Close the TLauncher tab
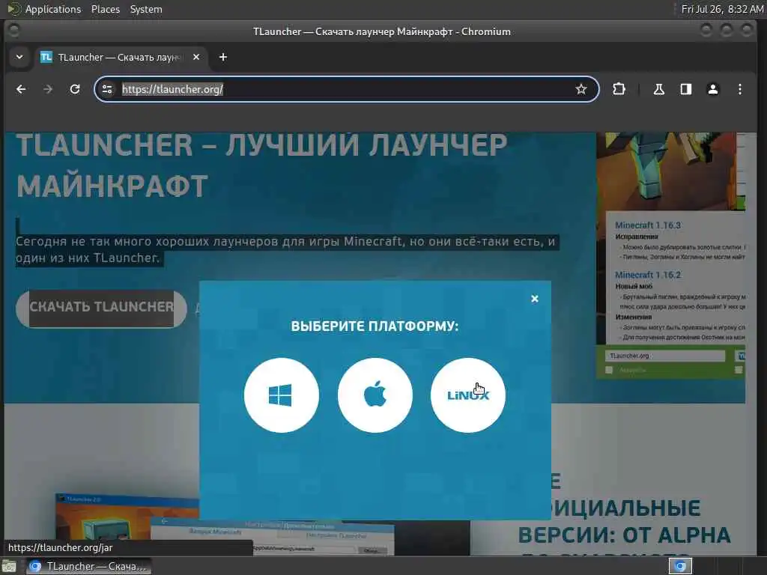This screenshot has height=575, width=767. pos(196,57)
